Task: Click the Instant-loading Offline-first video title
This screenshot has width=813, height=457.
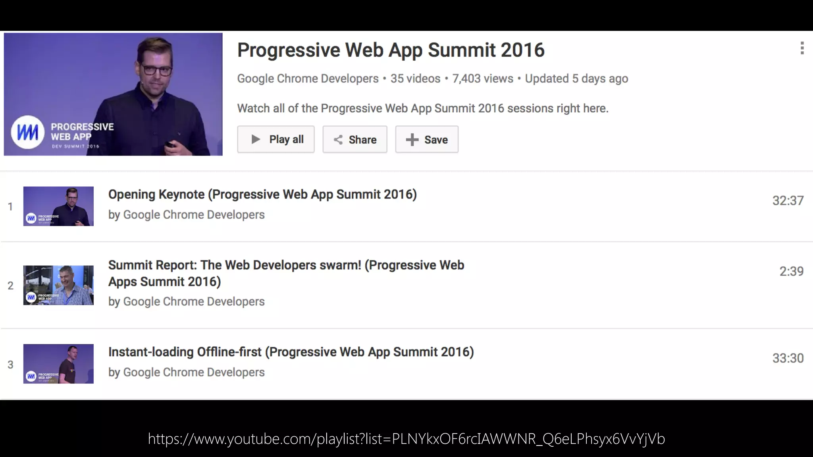Action: pyautogui.click(x=291, y=352)
